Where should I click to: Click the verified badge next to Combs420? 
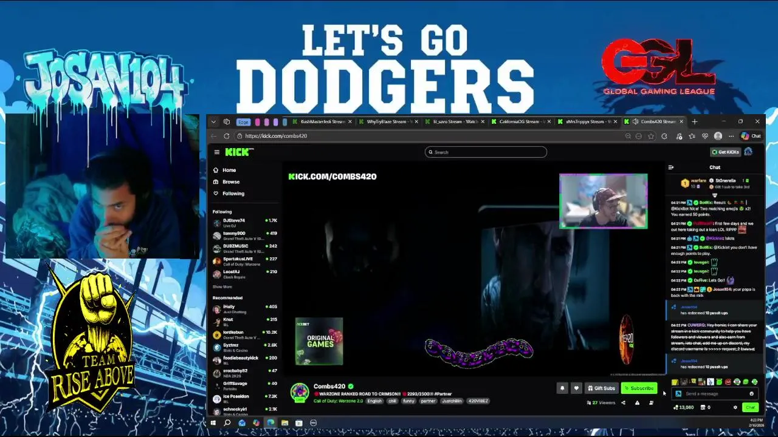tap(351, 386)
